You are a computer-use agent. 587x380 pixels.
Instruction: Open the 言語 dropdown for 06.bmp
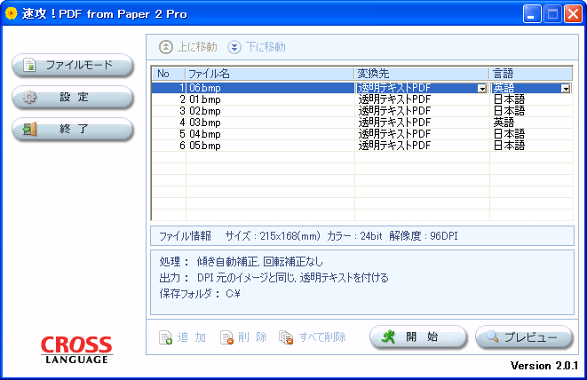[x=566, y=89]
